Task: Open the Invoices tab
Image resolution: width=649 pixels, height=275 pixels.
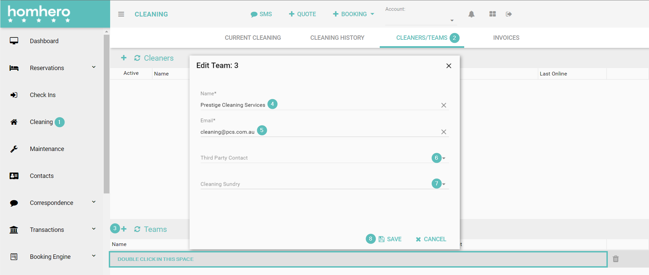Action: (x=506, y=38)
